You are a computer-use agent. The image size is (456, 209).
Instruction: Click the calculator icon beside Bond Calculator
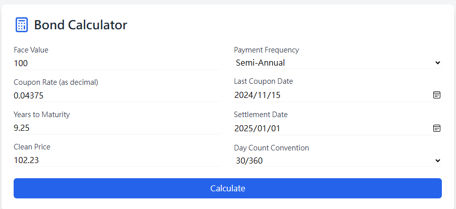(22, 25)
